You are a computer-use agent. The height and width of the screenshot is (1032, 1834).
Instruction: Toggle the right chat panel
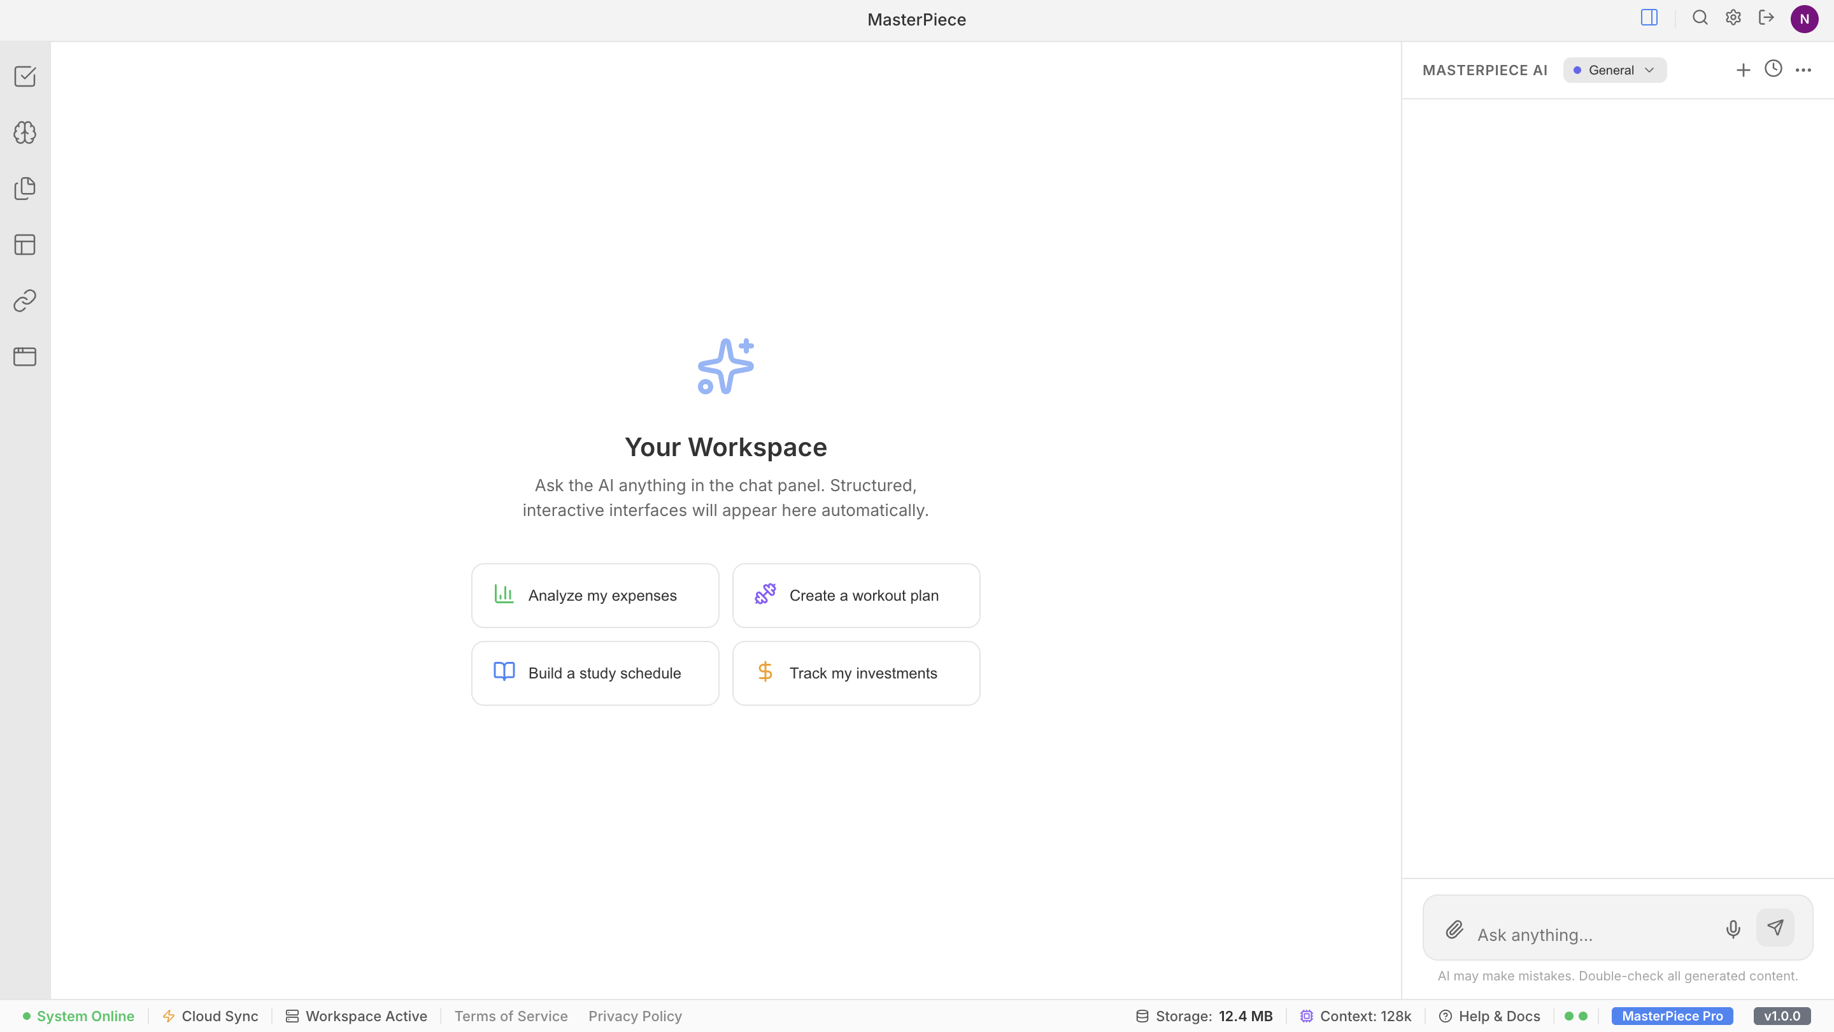tap(1649, 18)
